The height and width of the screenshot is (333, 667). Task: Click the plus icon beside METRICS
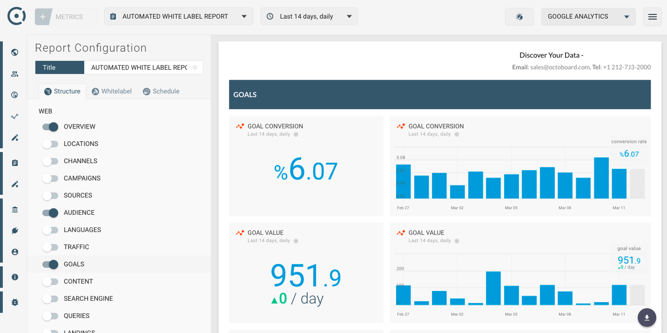point(43,17)
